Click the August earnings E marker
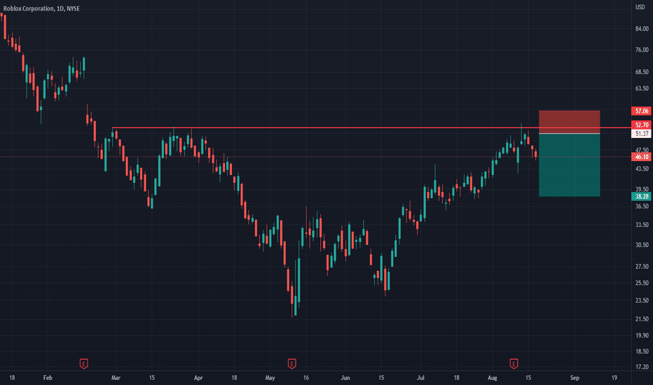The width and height of the screenshot is (653, 385). 514,364
